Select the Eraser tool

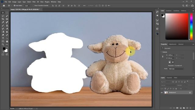tap(7, 29)
